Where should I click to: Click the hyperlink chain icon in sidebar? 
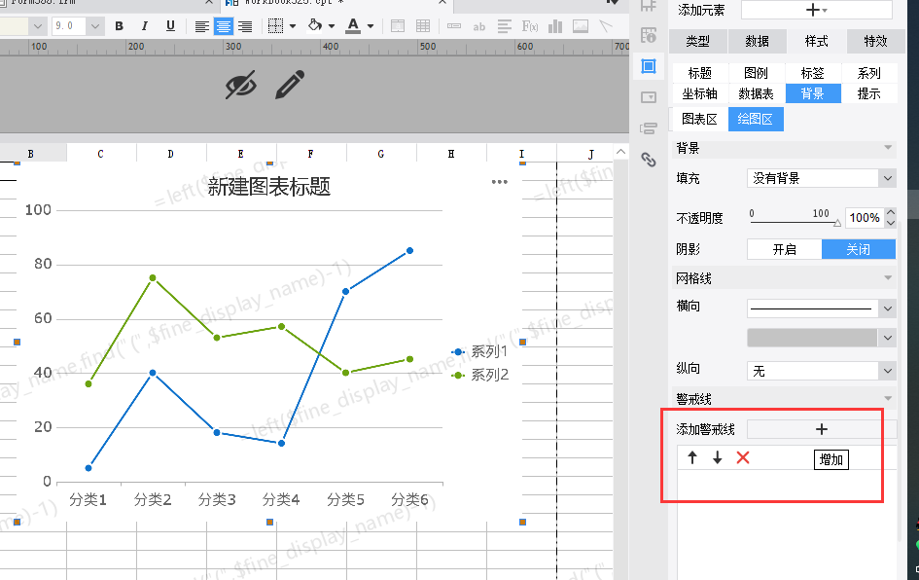click(x=649, y=160)
